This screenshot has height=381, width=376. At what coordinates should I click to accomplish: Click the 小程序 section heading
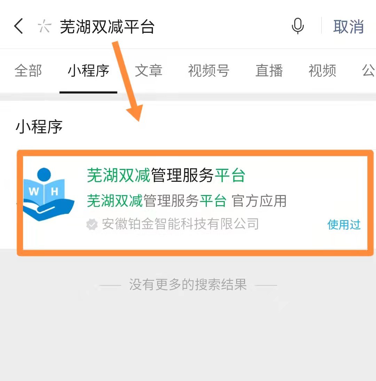(39, 127)
